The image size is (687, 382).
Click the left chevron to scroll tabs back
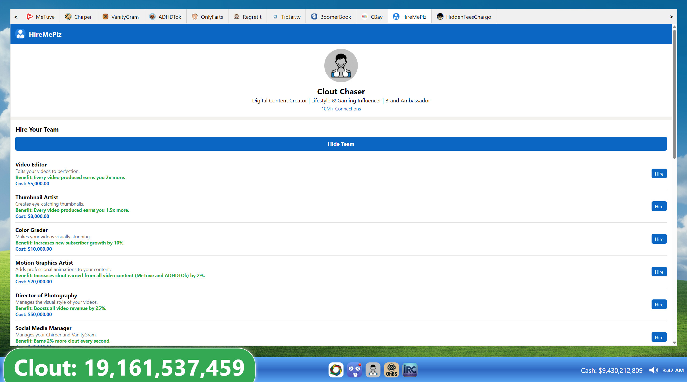tap(16, 17)
